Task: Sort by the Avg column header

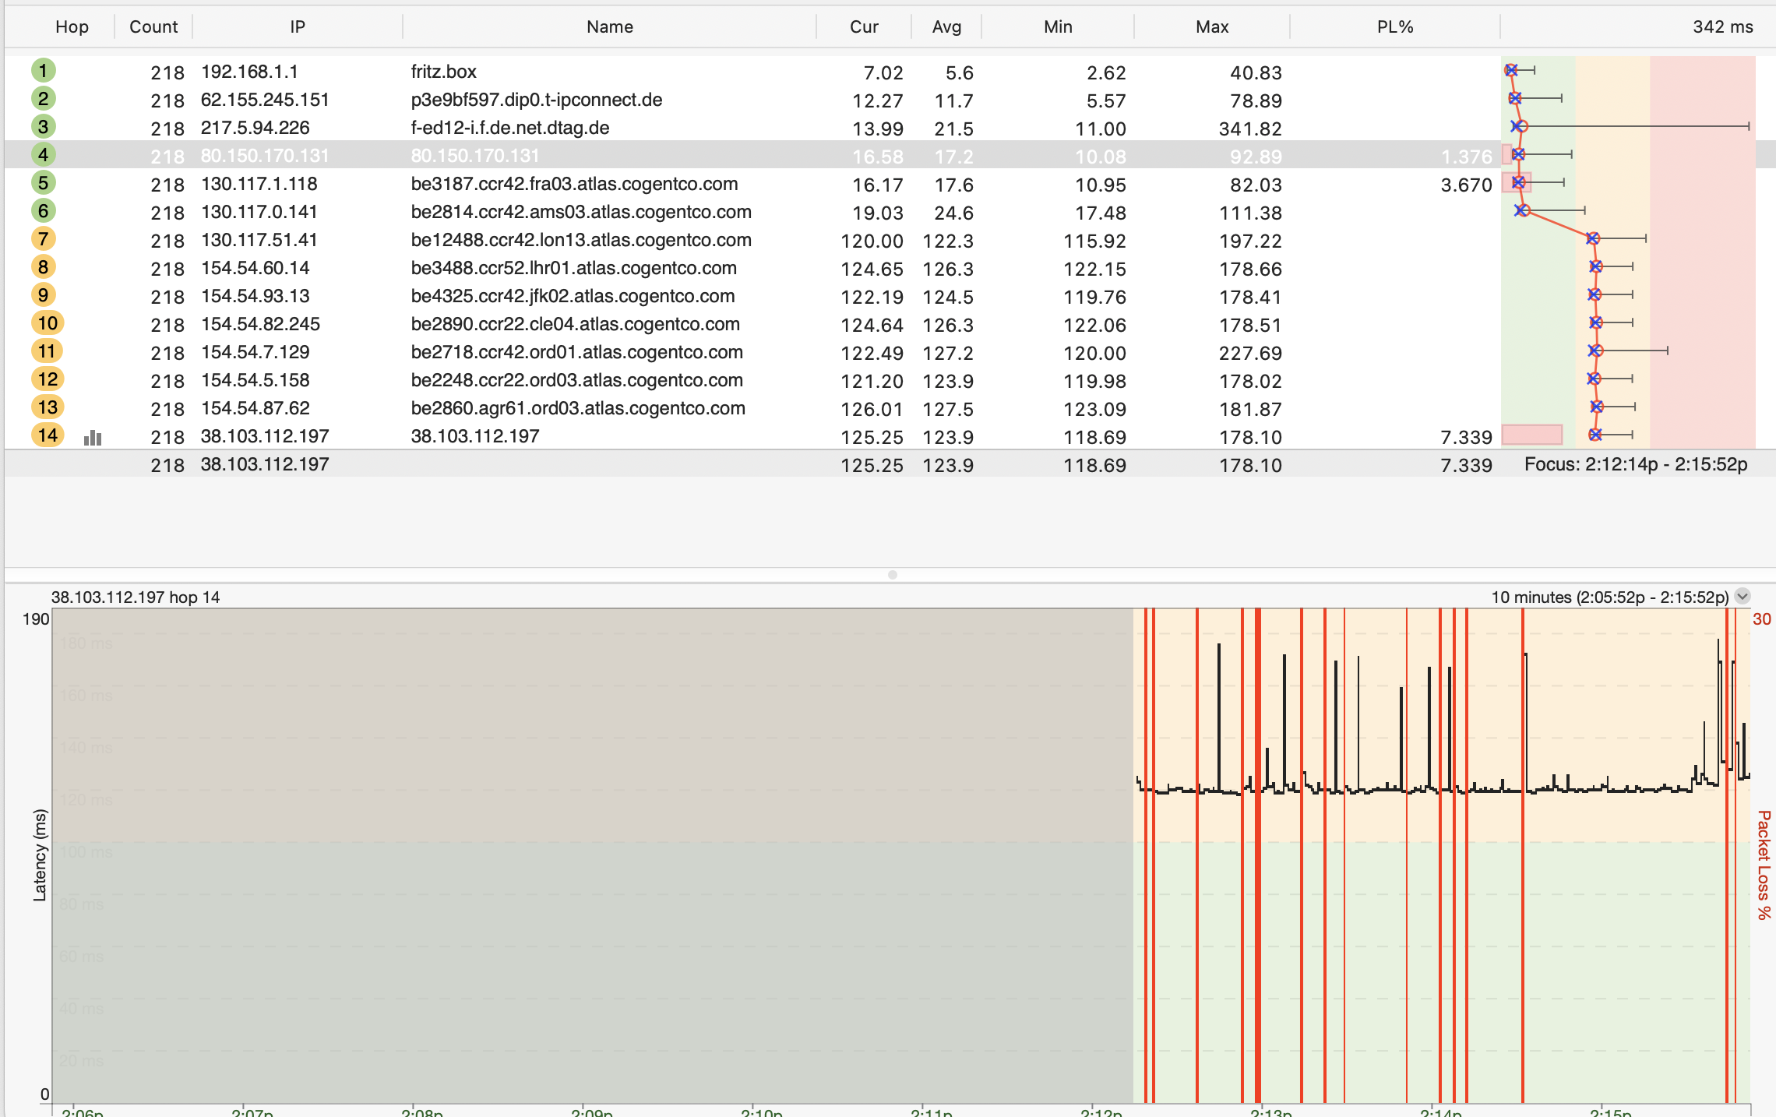Action: click(x=946, y=26)
